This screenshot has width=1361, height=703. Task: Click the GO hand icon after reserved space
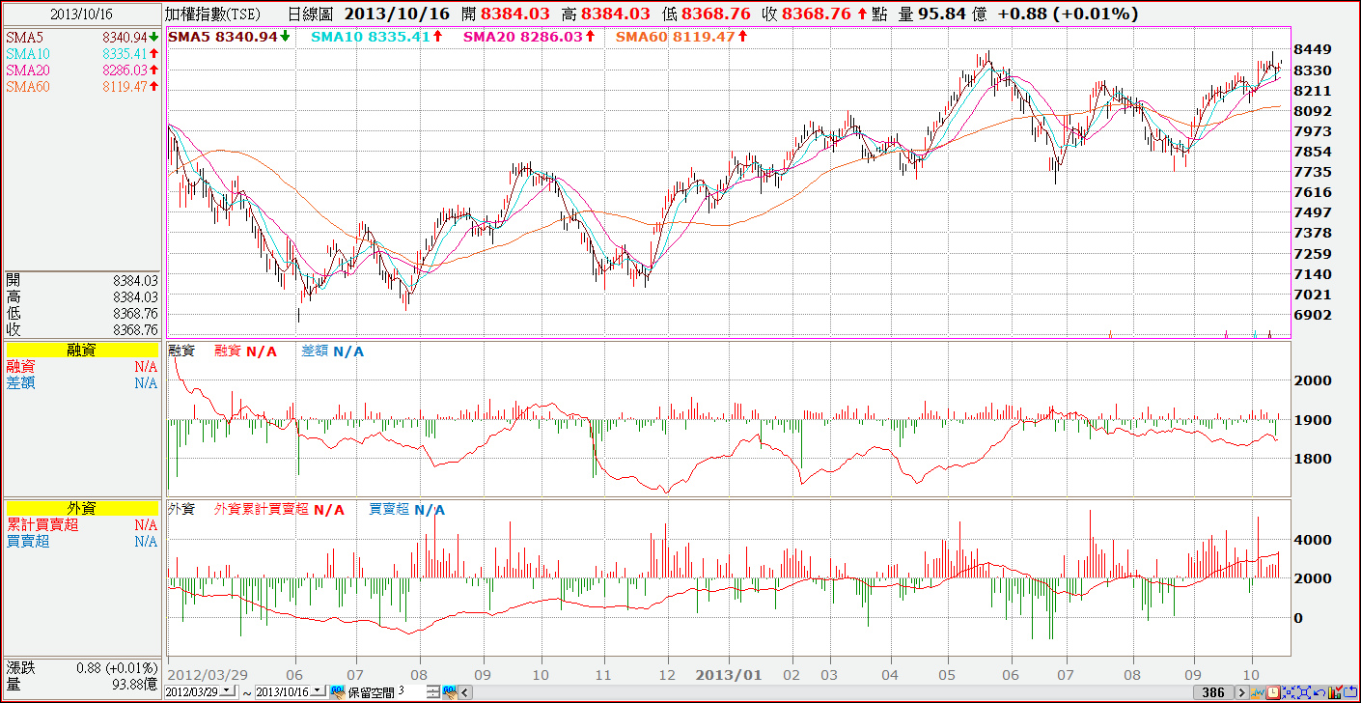tap(450, 692)
